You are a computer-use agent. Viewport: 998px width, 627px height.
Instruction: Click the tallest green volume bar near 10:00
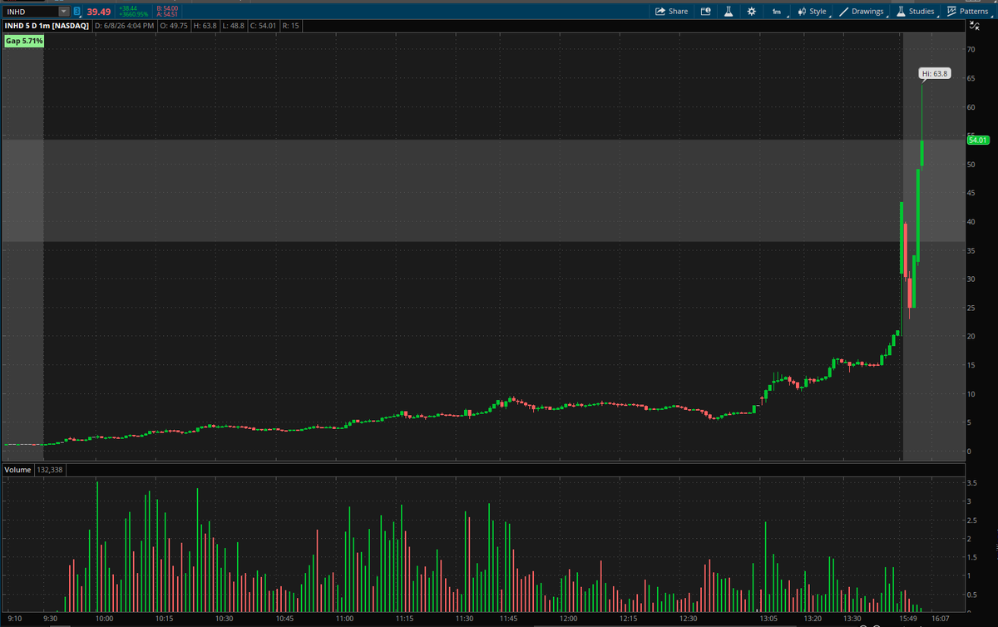pyautogui.click(x=97, y=546)
